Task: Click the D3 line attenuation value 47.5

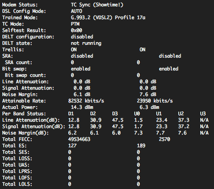Action: [118, 120]
